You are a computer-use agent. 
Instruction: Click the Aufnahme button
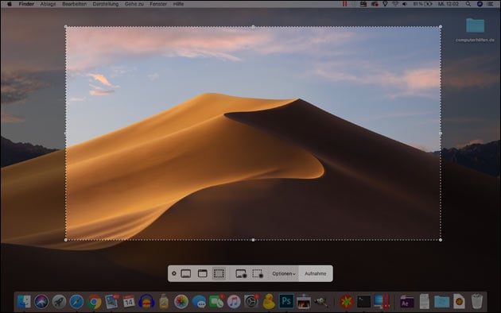coord(316,274)
